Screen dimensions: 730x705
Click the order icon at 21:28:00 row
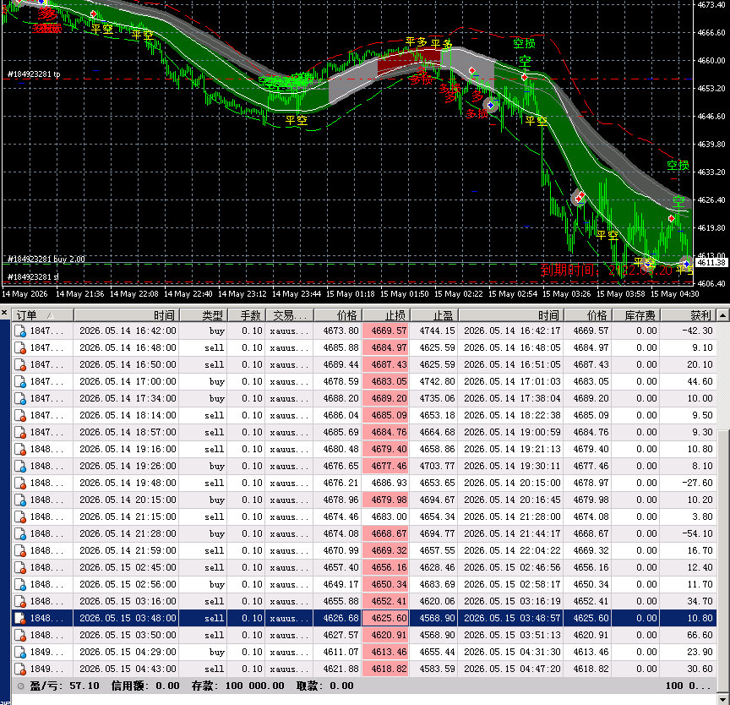[x=20, y=533]
